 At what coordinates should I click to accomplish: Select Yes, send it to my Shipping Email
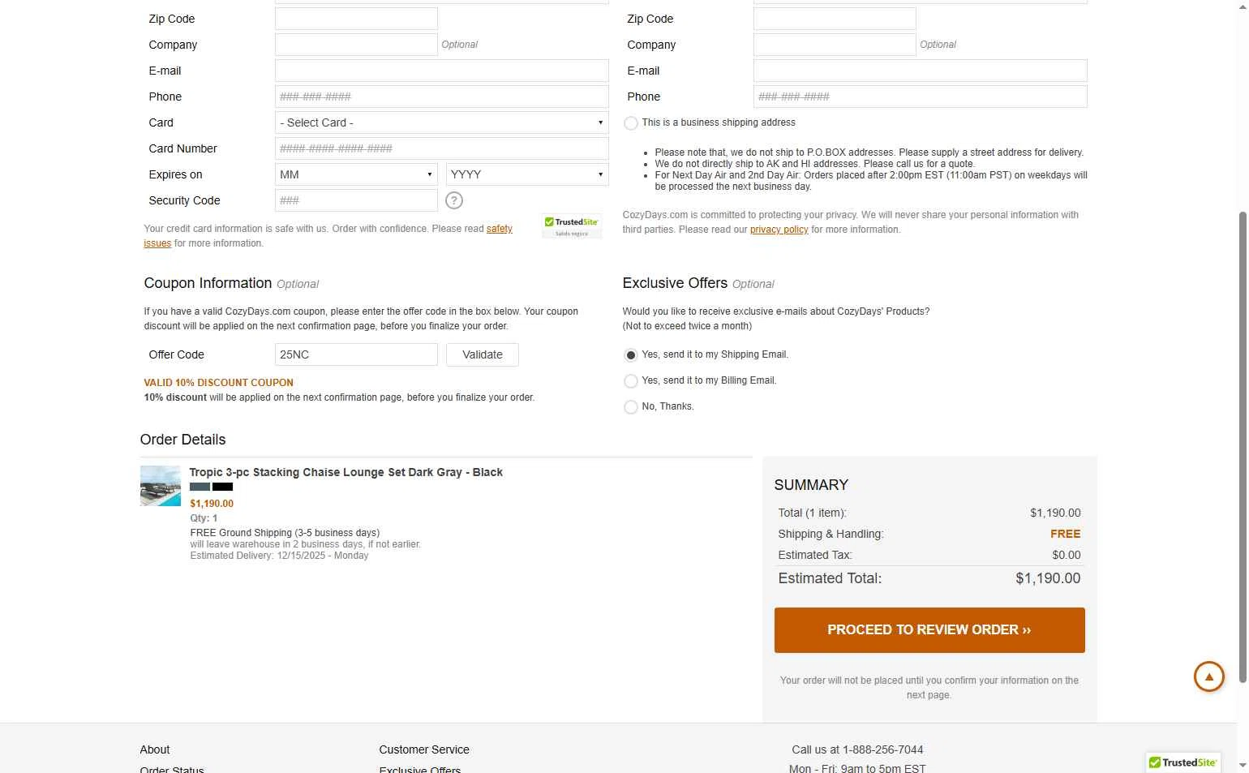pos(630,355)
